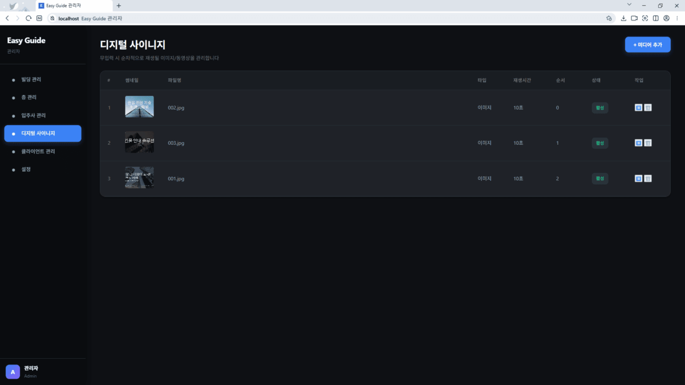Viewport: 685px width, 385px height.
Task: Open the browser profile icon
Action: 666,18
